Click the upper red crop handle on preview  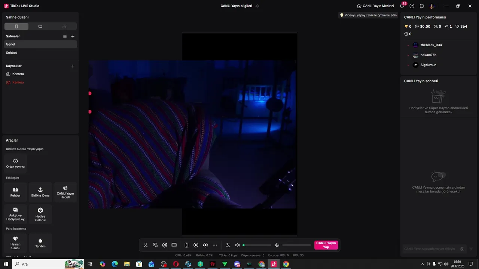coord(90,93)
